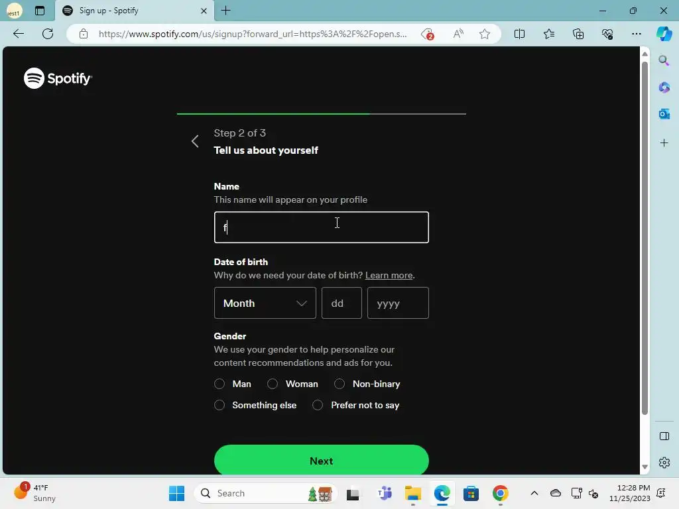Open Edge profile avatar
Viewport: 679px width, 509px height.
point(14,11)
